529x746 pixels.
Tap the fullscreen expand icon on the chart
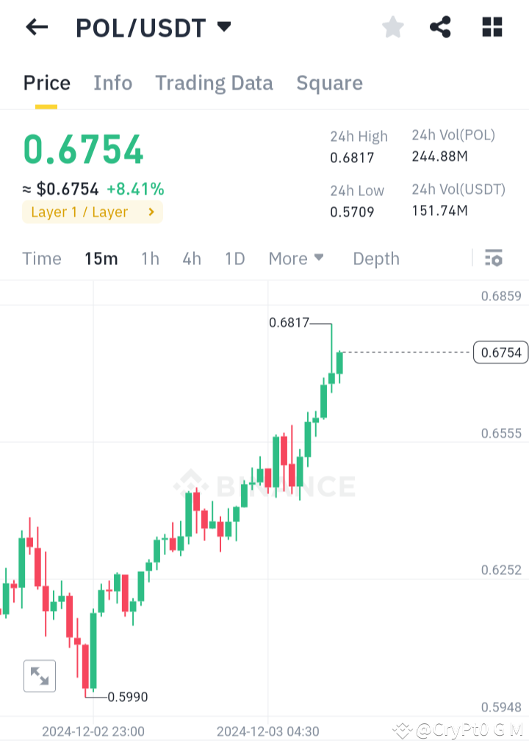click(40, 676)
